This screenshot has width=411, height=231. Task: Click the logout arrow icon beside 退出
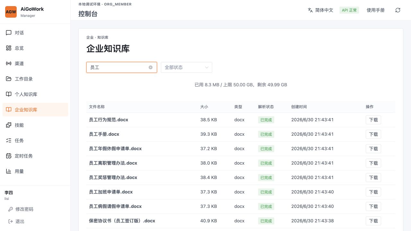click(11, 221)
